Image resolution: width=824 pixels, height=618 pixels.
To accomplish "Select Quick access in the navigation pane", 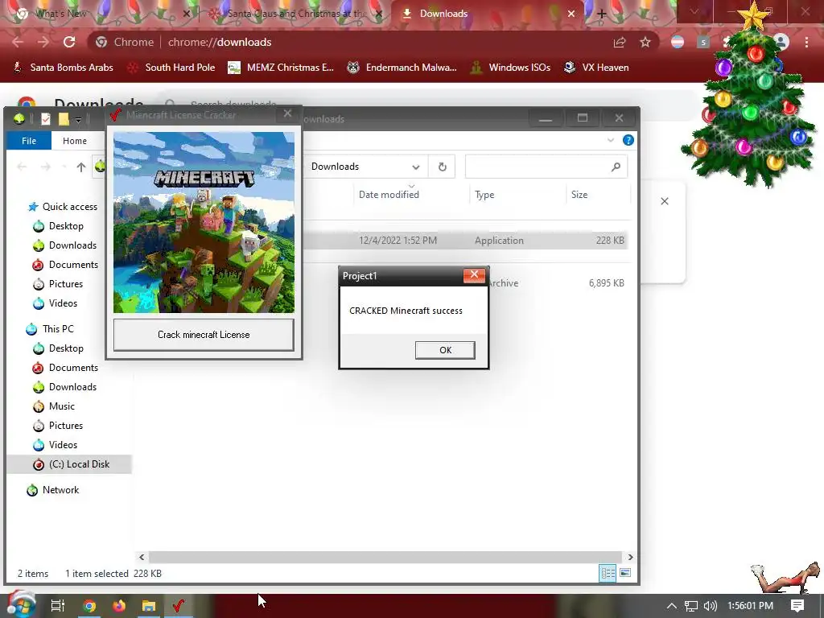I will point(63,207).
